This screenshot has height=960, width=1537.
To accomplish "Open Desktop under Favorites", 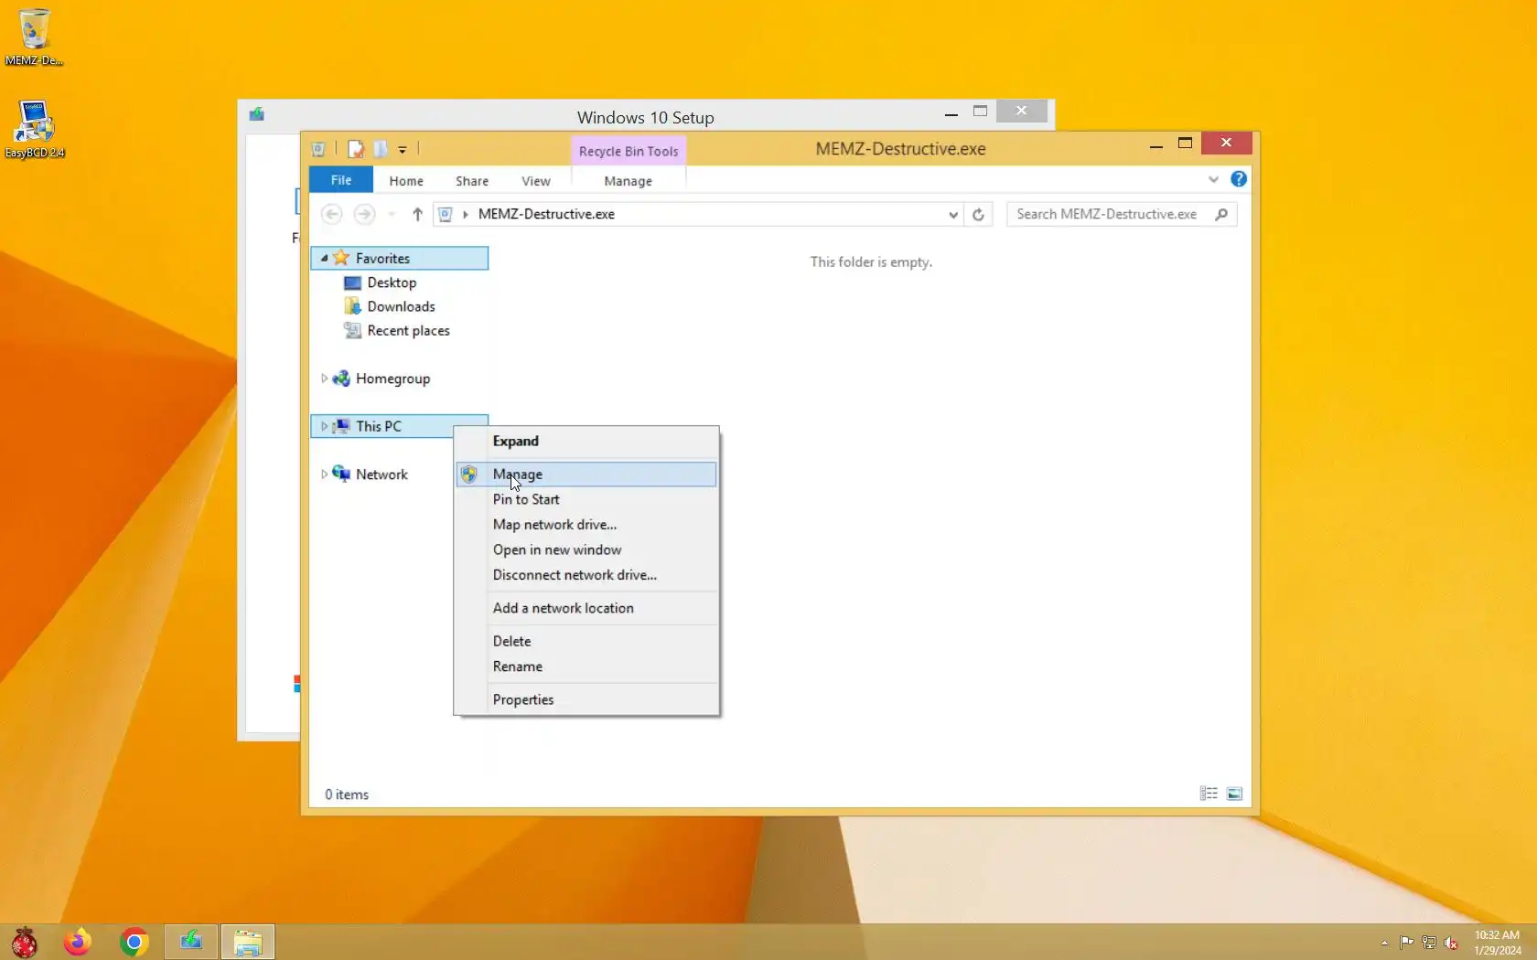I will point(392,283).
